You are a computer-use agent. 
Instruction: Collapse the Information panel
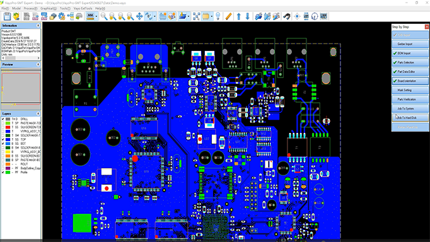(x=38, y=25)
